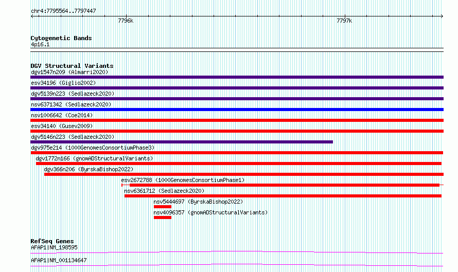Open the RefSeq Genes track title

tap(52, 241)
